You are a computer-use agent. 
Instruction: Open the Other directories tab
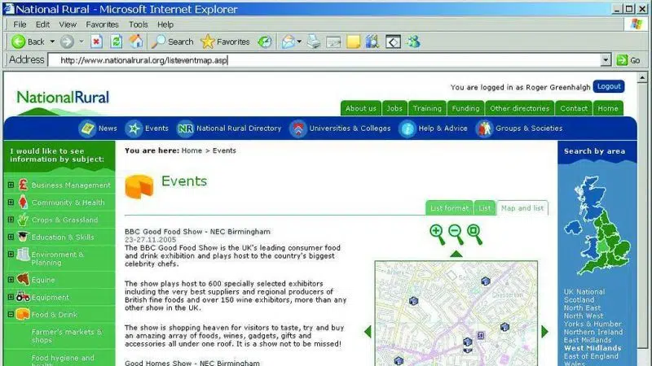click(520, 108)
